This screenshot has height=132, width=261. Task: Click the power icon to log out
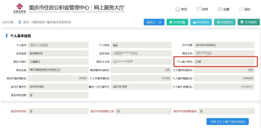coord(241,9)
